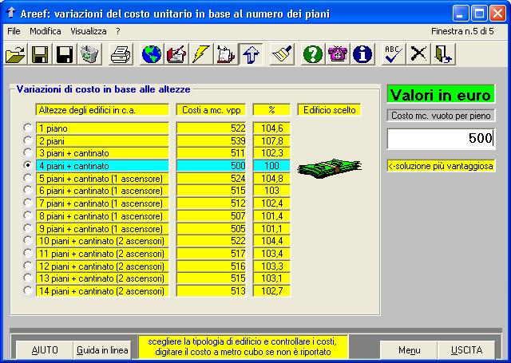Viewport: 511px width, 363px height.
Task: Click the exit door toolbar icon
Action: [443, 54]
